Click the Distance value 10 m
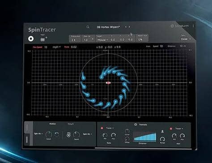 (x=183, y=46)
